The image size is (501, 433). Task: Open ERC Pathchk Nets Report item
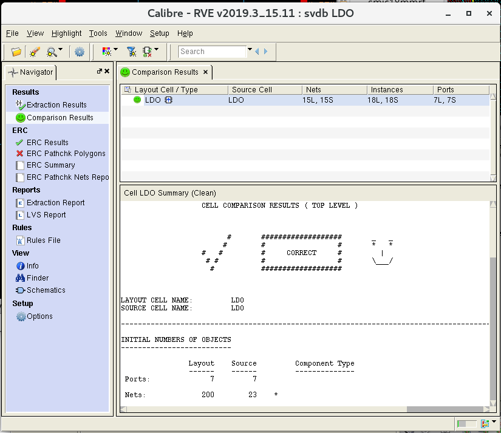[67, 177]
